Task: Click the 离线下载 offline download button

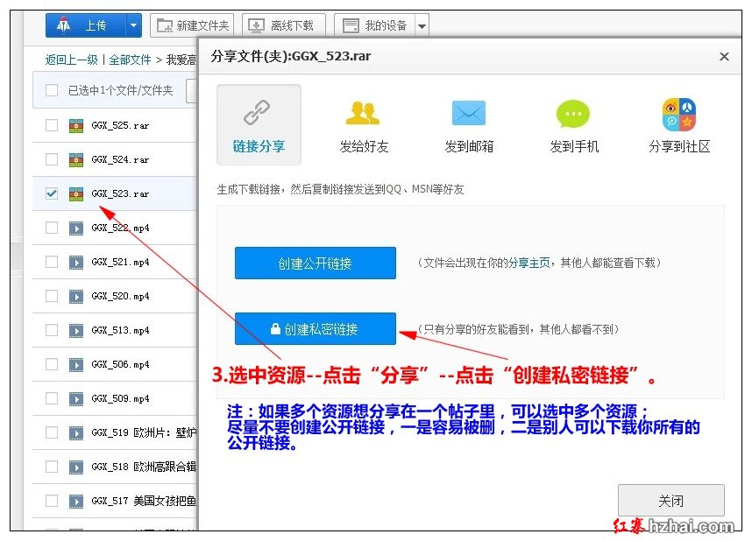Action: pyautogui.click(x=283, y=25)
